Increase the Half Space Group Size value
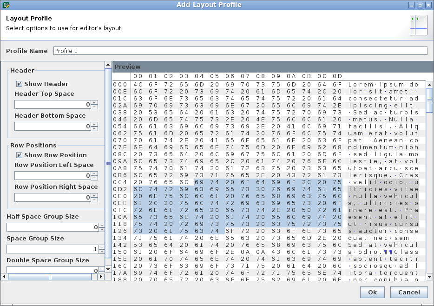Viewport: 434px width, 306px height. (x=102, y=225)
